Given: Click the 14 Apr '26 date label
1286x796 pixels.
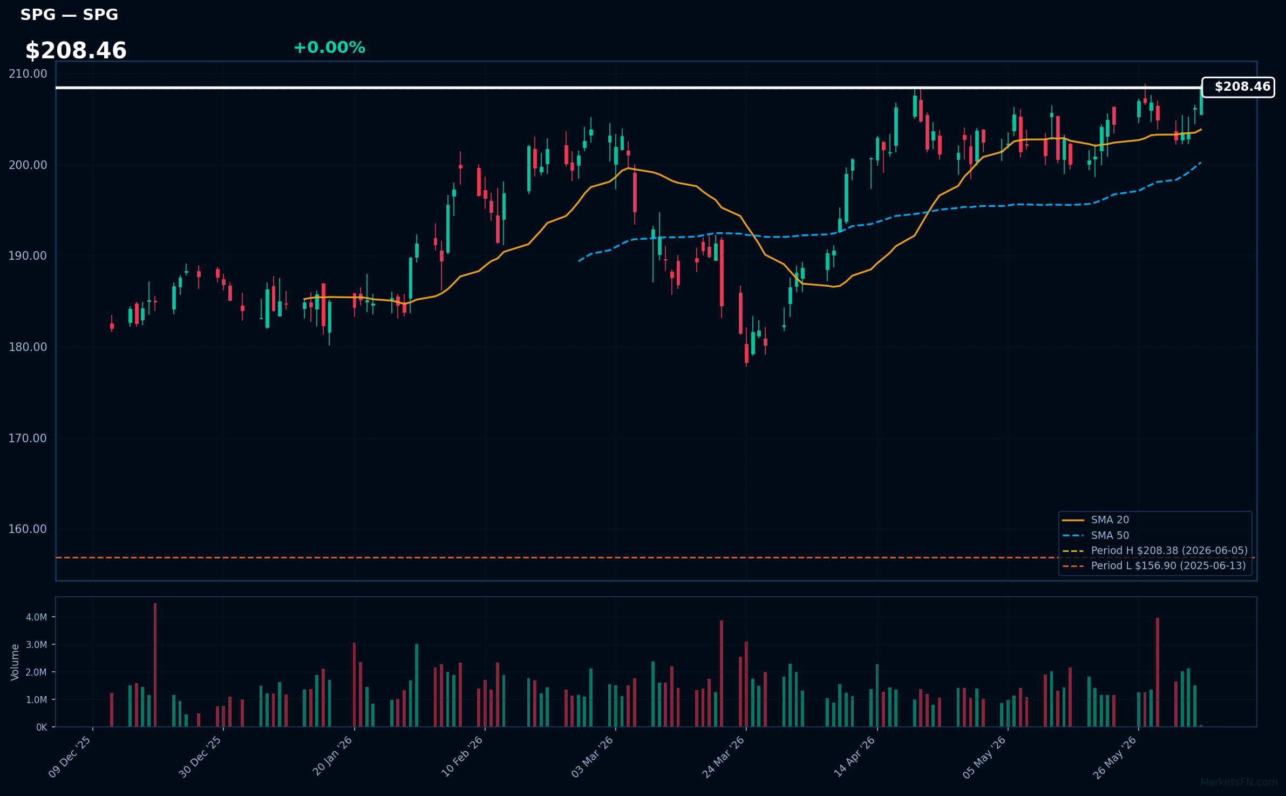Looking at the screenshot, I should pos(855,757).
